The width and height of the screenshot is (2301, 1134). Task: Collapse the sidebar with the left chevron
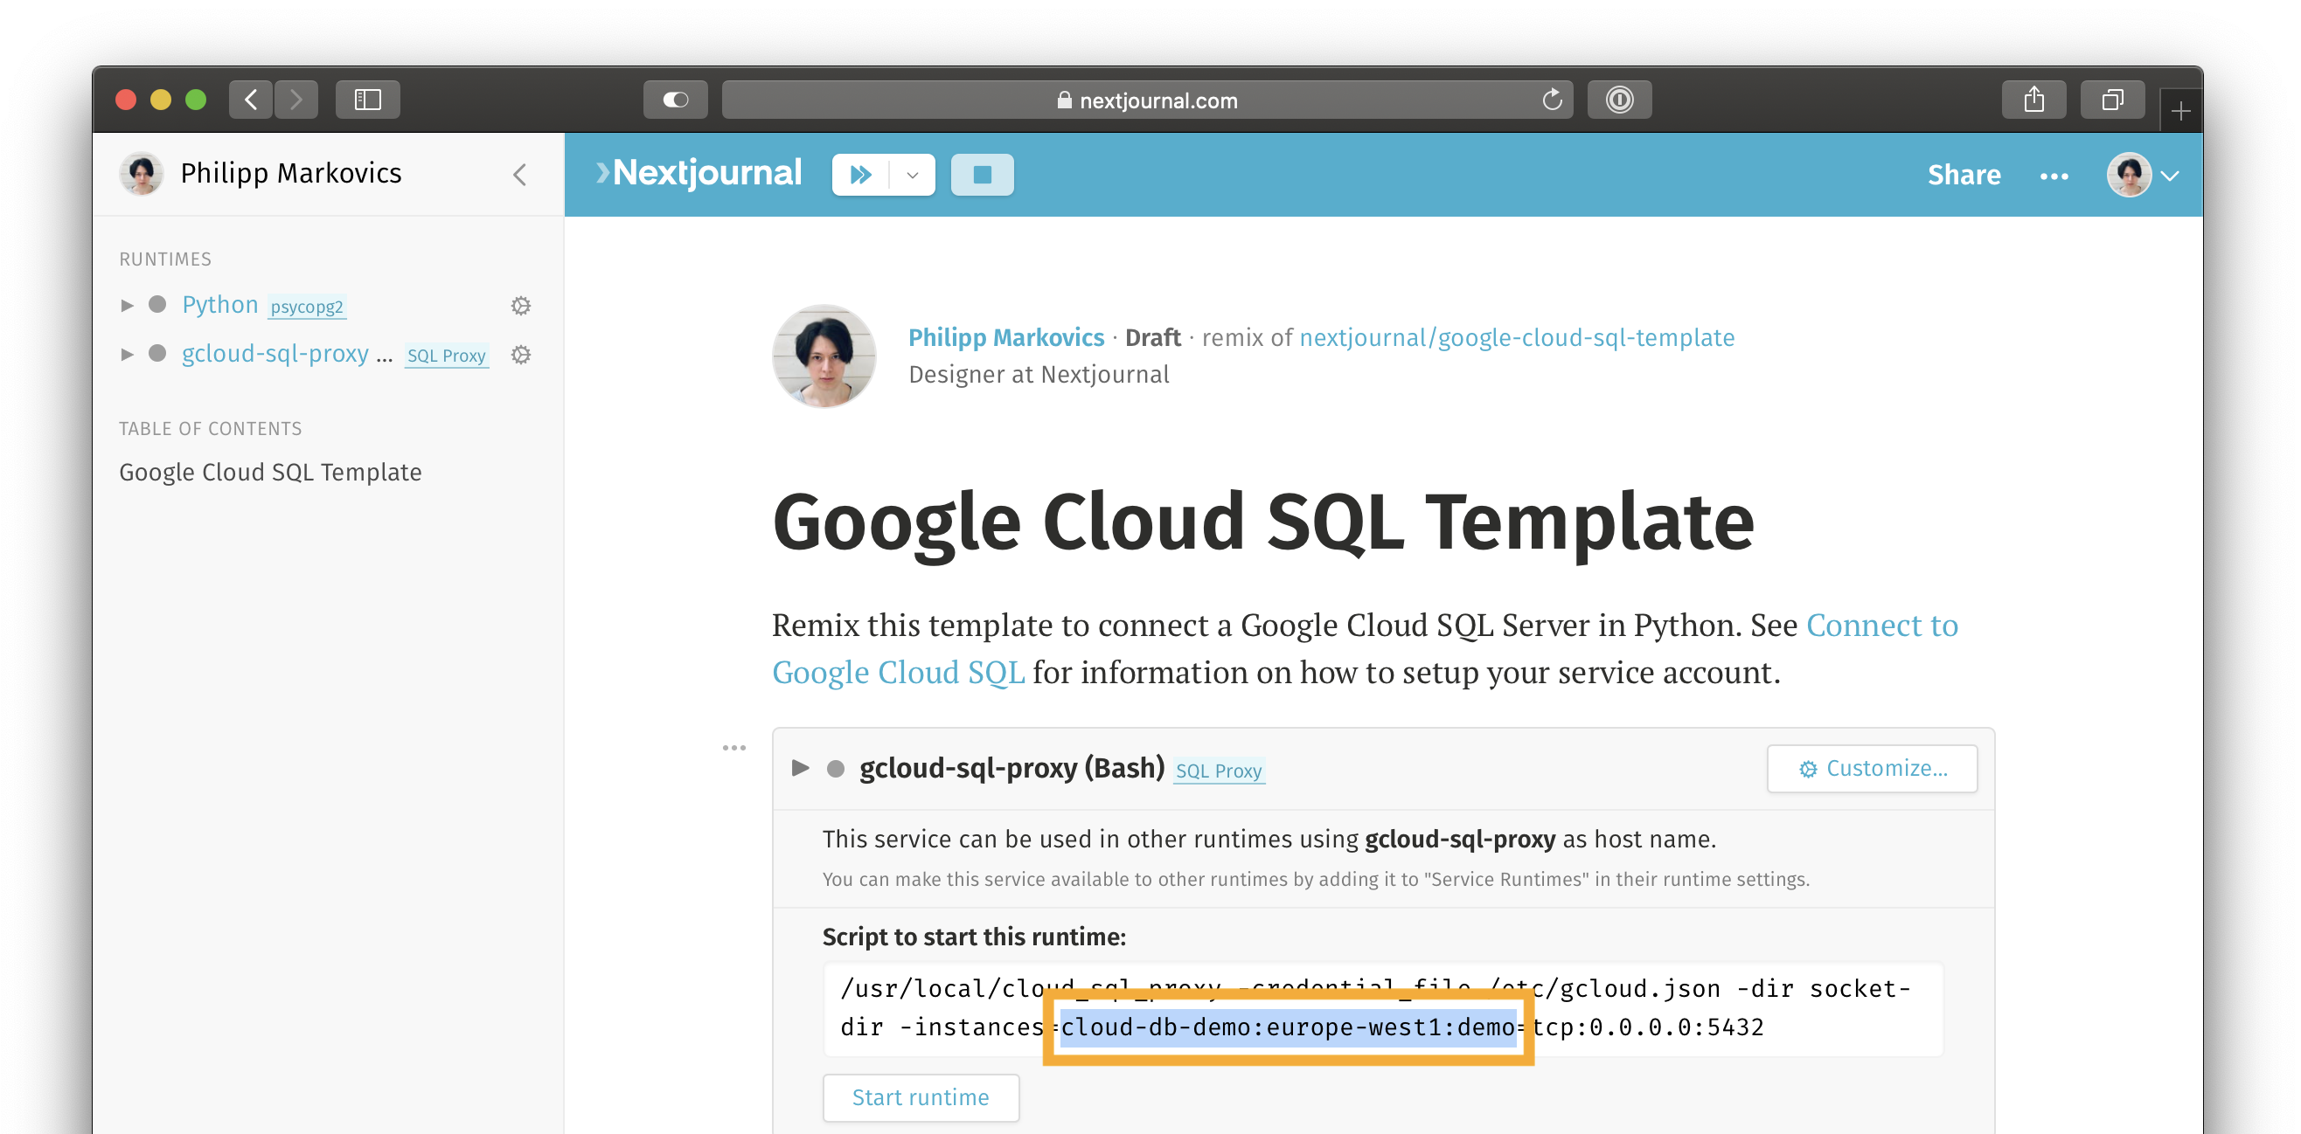point(520,174)
